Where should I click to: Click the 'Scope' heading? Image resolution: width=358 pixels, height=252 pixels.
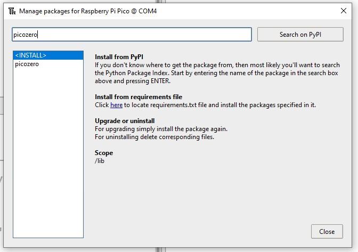point(104,153)
